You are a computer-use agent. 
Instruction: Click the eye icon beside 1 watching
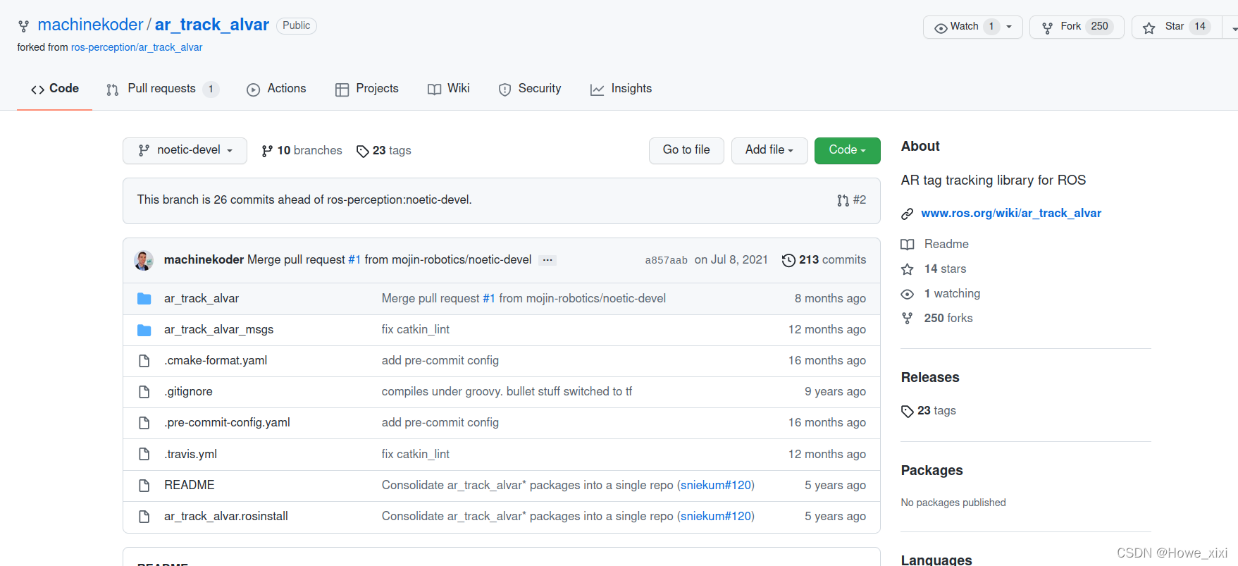point(908,294)
